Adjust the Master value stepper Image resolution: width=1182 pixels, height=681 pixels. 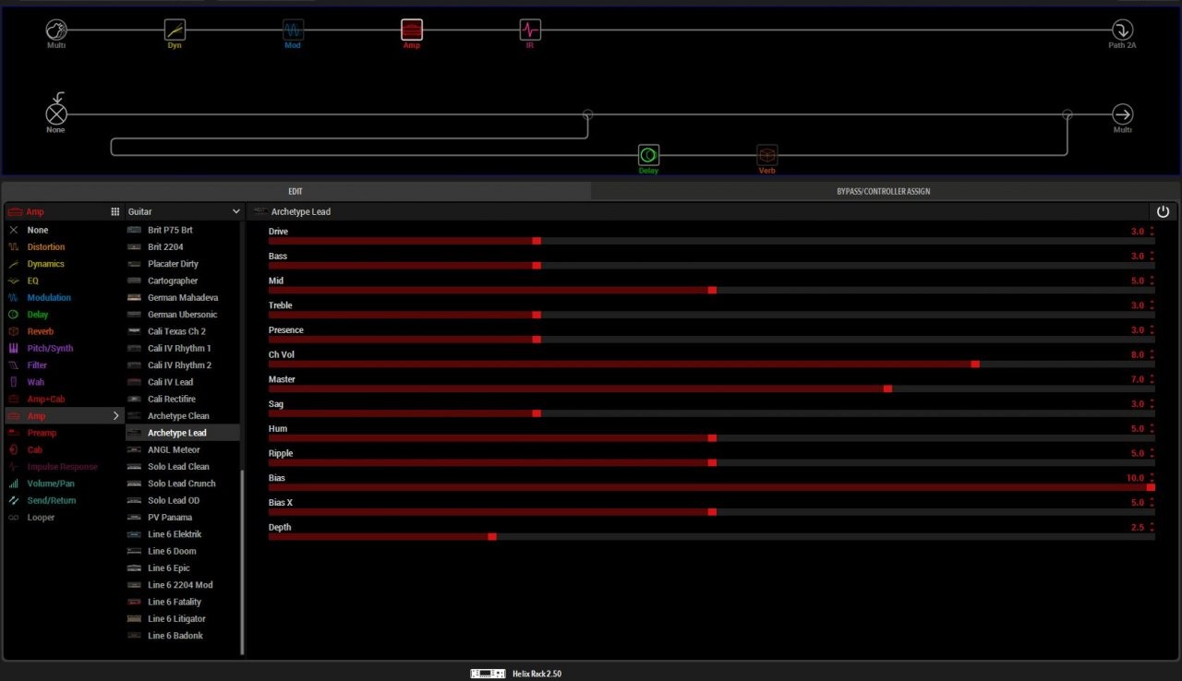tap(1152, 379)
